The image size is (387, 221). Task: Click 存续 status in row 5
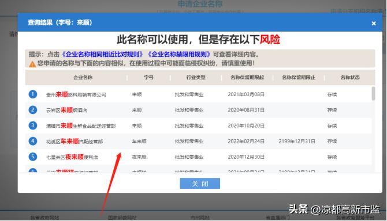(332, 157)
